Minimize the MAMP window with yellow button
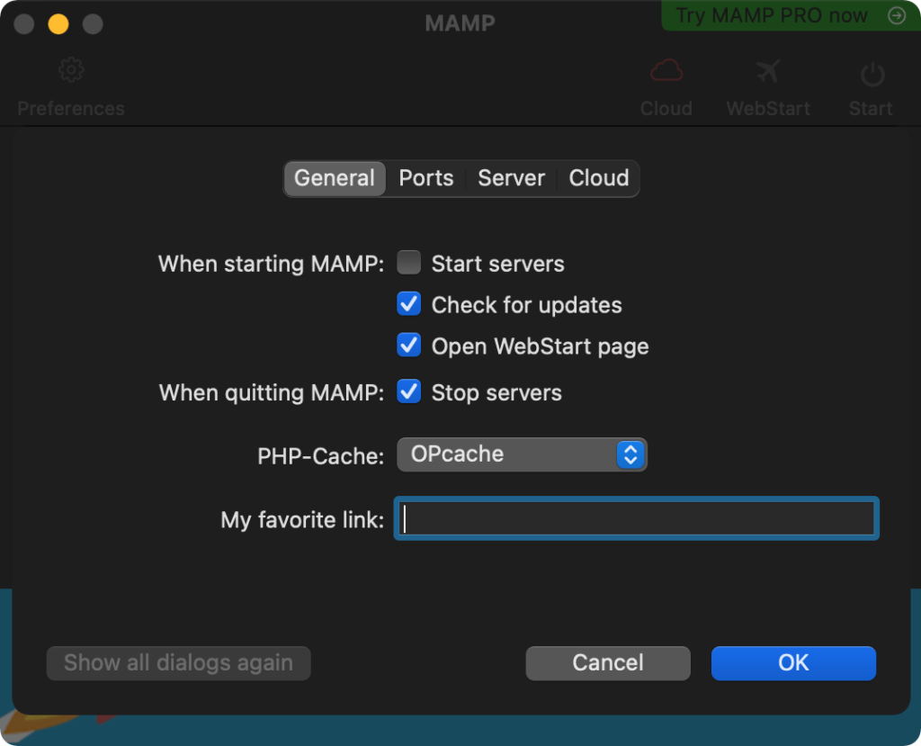This screenshot has height=746, width=921. [58, 24]
